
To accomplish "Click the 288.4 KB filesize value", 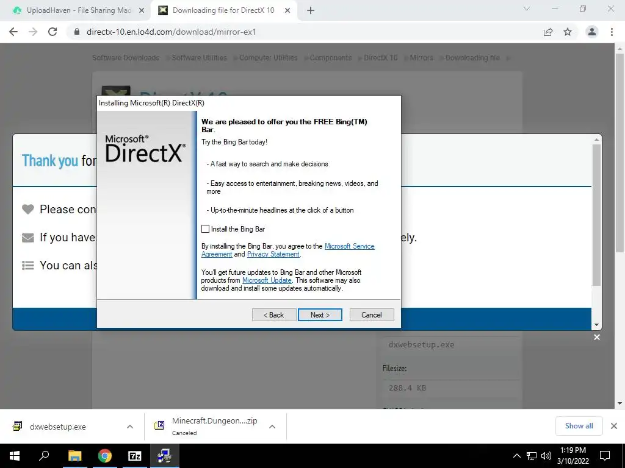I will [x=407, y=388].
